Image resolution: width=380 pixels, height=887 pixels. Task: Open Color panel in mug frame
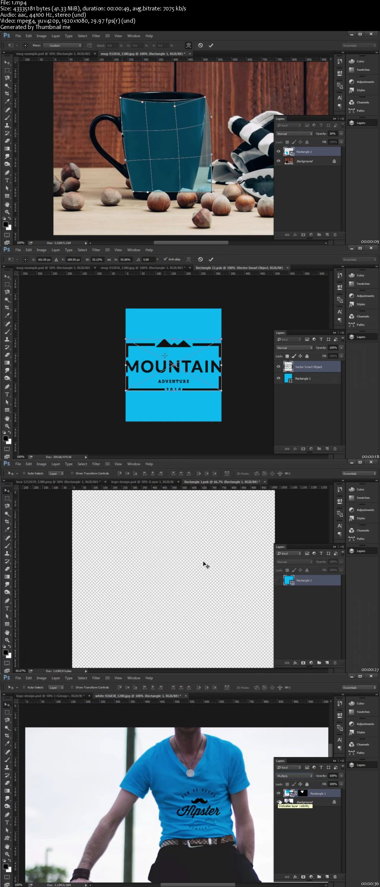[x=360, y=61]
